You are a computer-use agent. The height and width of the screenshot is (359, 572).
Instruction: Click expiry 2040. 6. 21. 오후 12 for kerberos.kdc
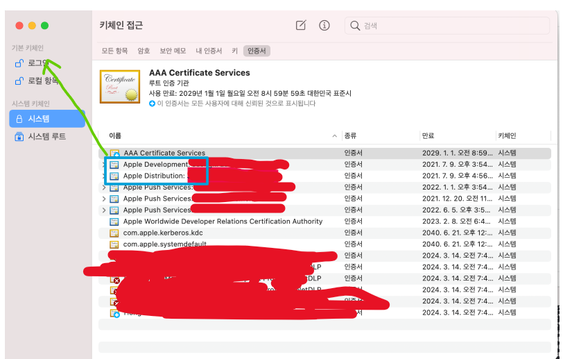(x=458, y=233)
